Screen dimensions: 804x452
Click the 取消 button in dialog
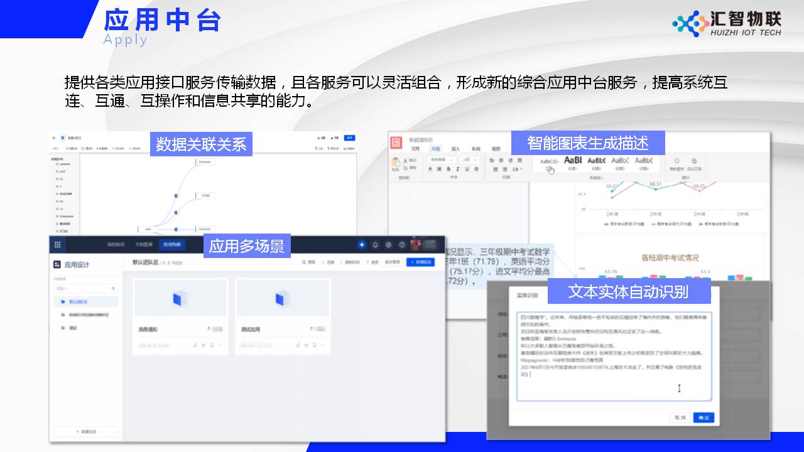[680, 417]
